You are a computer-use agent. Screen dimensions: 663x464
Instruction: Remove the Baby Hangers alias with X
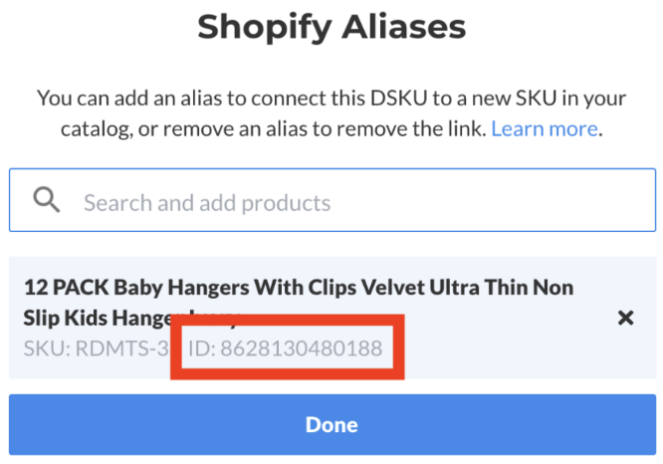[625, 318]
